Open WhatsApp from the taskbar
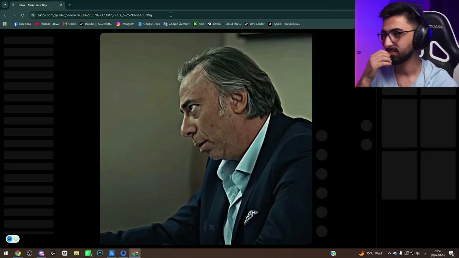The height and width of the screenshot is (258, 459). click(x=88, y=253)
